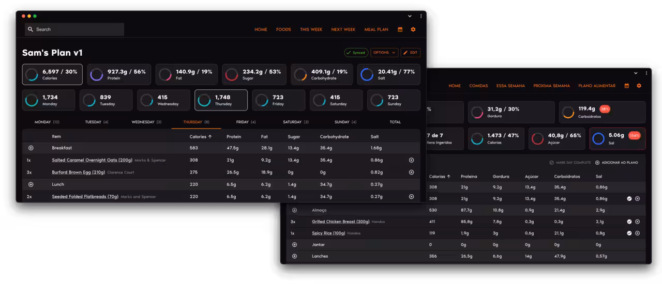Click the chevron in the Portuguese window title bar
The height and width of the screenshot is (284, 662).
pos(636,73)
